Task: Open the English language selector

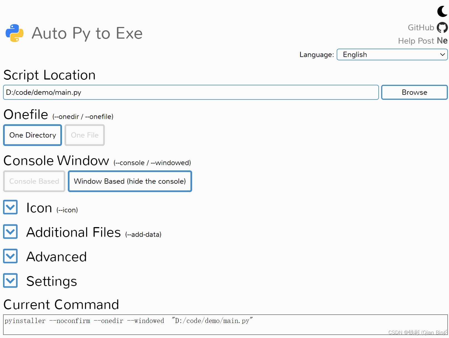Action: click(x=392, y=54)
